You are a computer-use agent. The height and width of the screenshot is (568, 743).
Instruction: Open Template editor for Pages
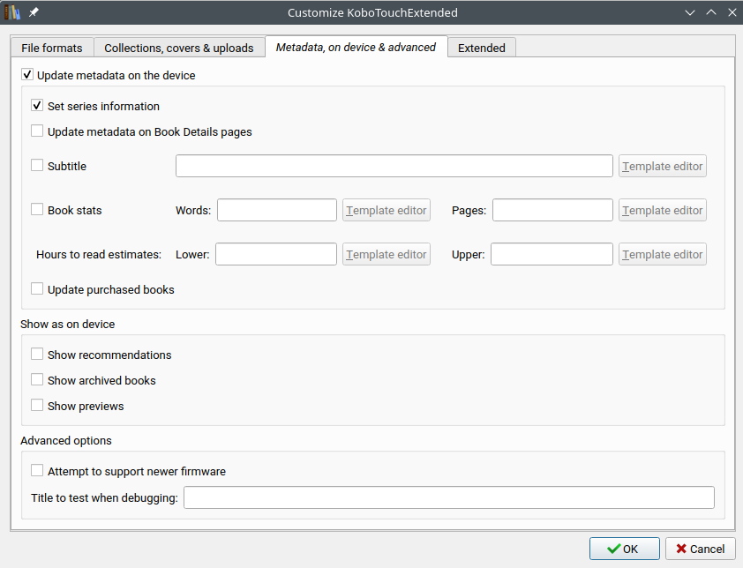pos(663,210)
